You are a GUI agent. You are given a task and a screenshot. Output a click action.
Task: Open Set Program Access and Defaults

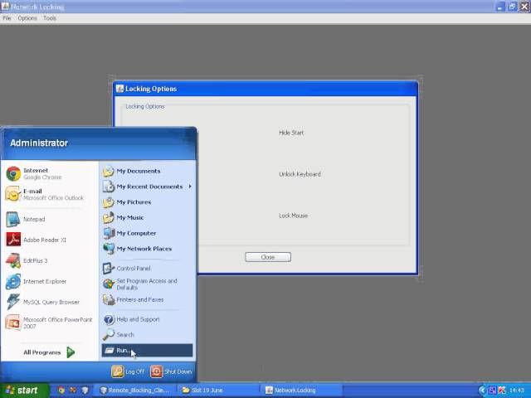(x=147, y=284)
